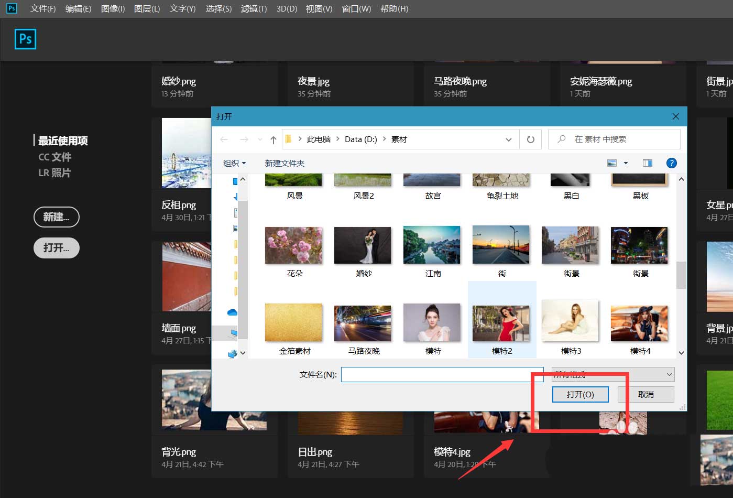Expand the address bar history dropdown
Viewport: 733px width, 498px height.
508,139
